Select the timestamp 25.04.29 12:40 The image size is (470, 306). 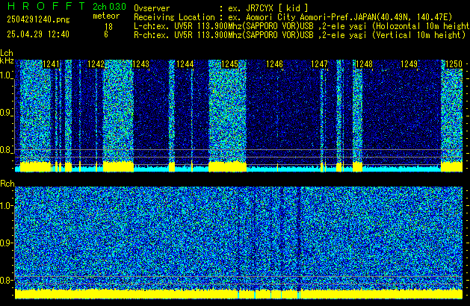point(38,34)
